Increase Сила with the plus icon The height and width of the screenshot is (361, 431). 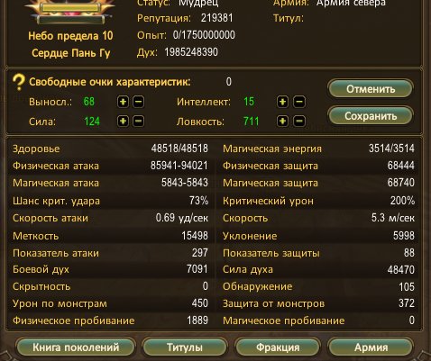(x=123, y=122)
